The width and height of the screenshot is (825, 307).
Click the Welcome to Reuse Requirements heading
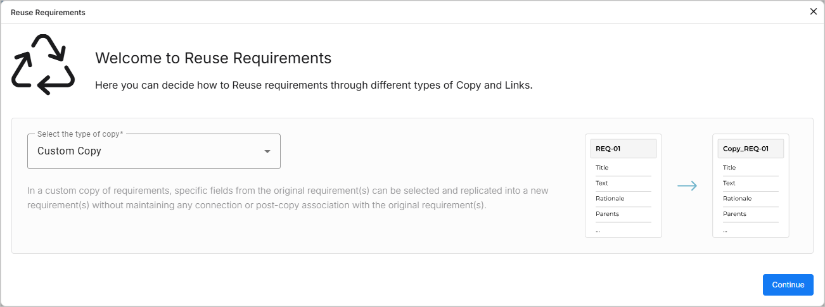point(213,58)
